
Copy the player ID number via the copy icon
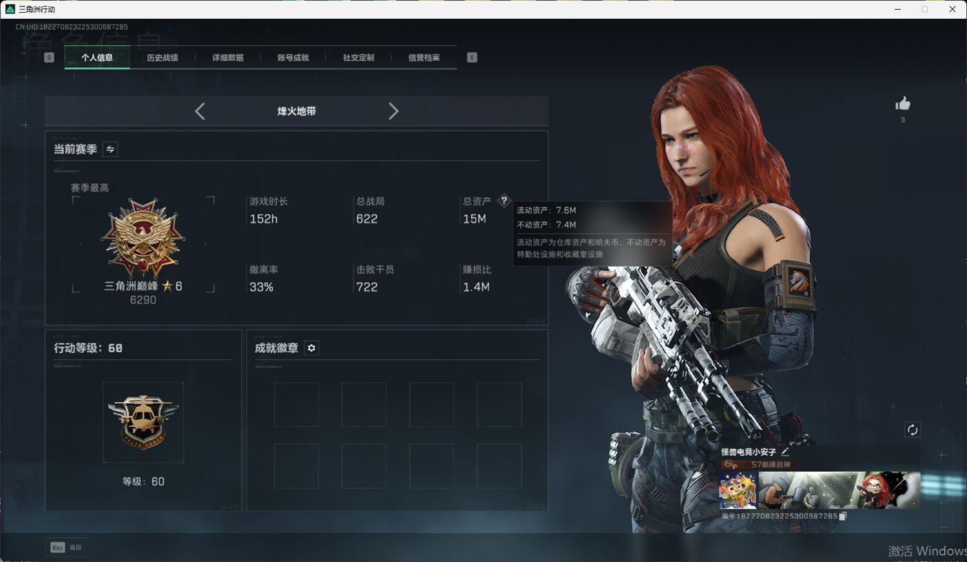click(x=843, y=516)
